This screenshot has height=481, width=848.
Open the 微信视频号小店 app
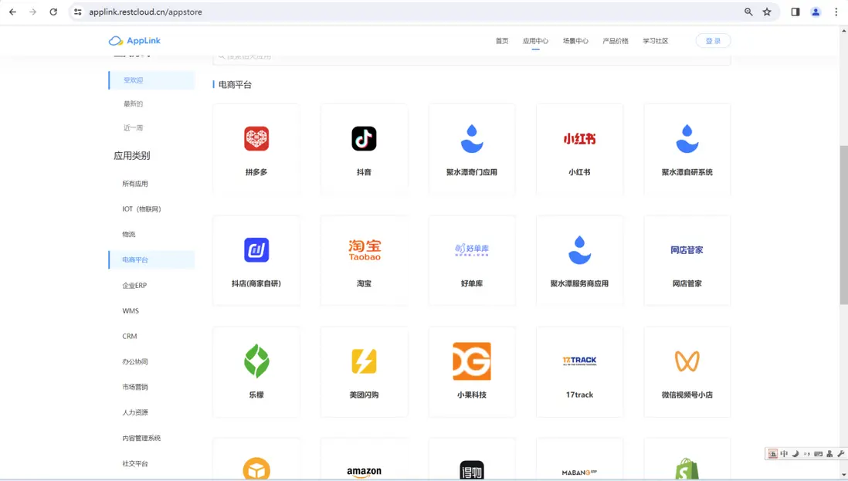(687, 361)
